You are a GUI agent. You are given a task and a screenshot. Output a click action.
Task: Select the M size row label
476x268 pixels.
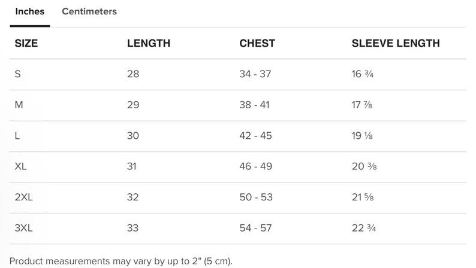[19, 105]
